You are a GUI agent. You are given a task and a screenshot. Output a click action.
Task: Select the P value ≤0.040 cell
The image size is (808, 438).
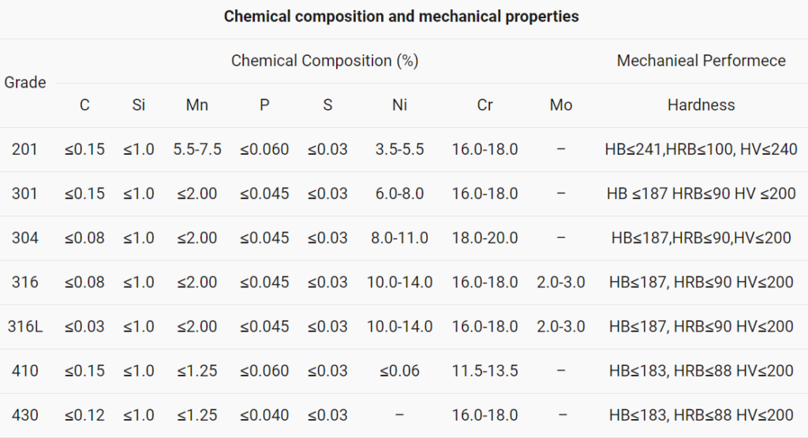(x=264, y=415)
